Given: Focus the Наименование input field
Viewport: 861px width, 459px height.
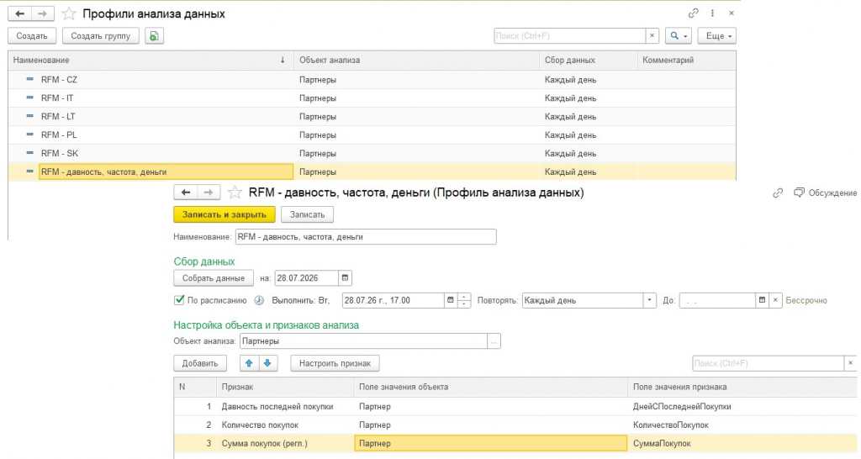Looking at the screenshot, I should tap(366, 236).
